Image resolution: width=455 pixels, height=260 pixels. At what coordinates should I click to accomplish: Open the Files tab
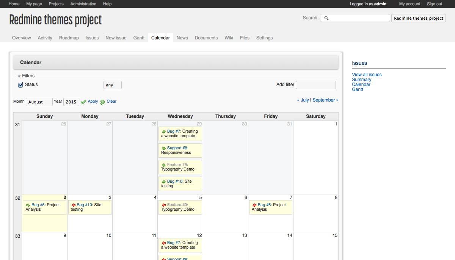pyautogui.click(x=245, y=38)
